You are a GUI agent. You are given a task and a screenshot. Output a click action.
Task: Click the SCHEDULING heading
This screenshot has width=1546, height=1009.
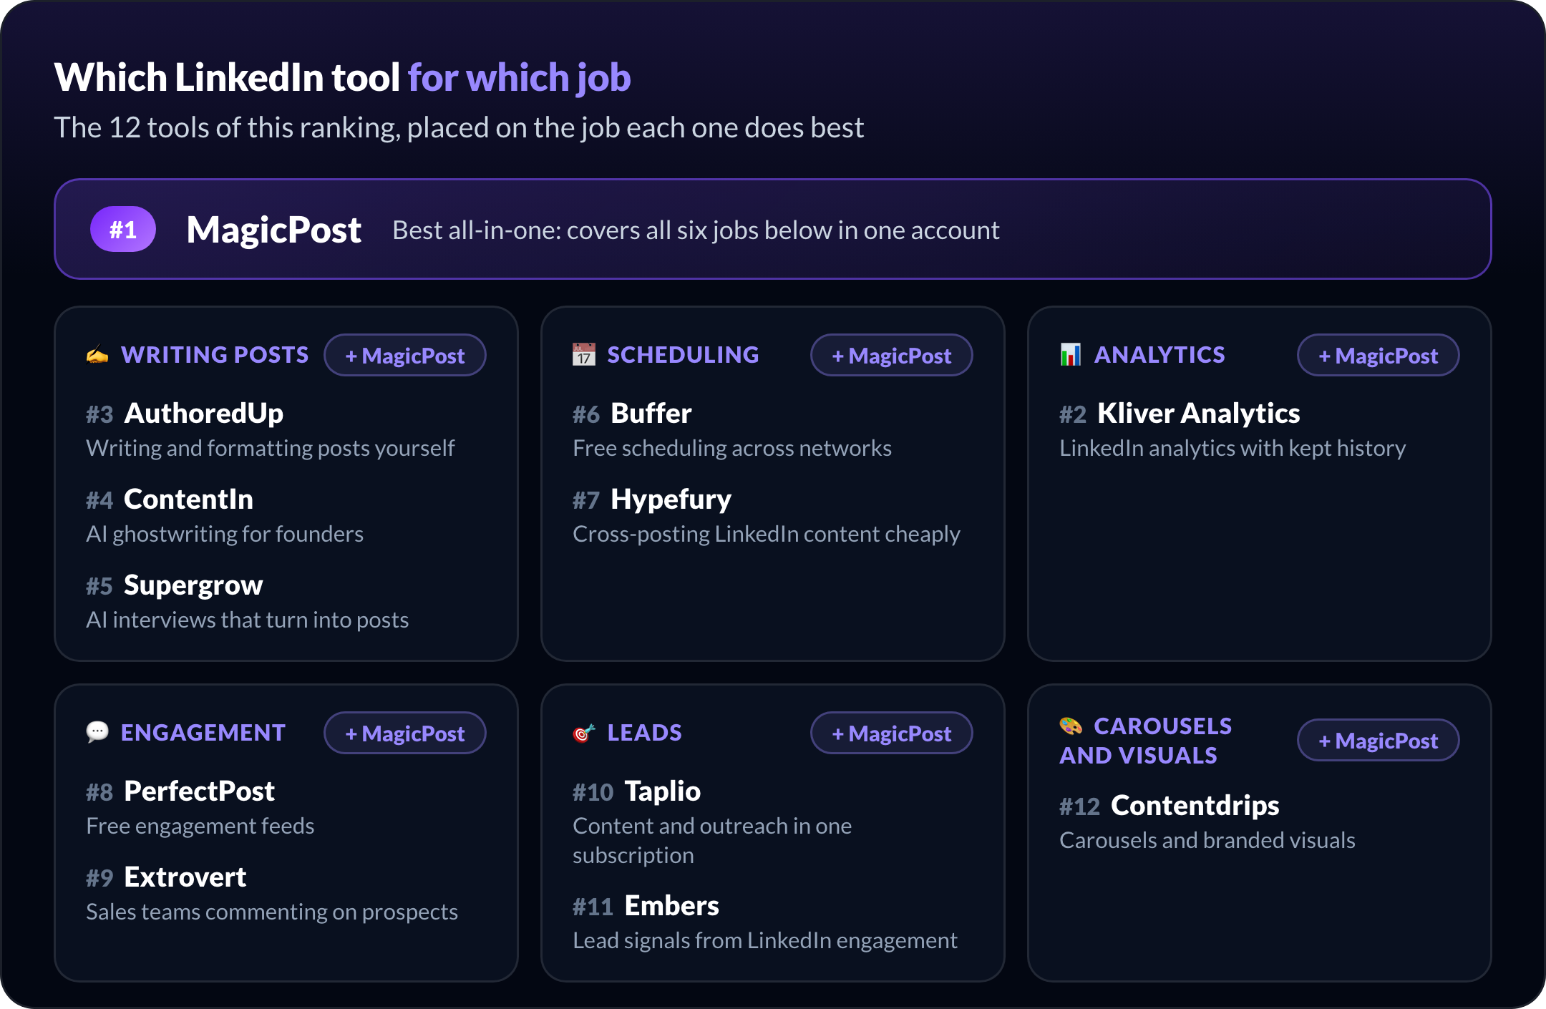[x=684, y=355]
